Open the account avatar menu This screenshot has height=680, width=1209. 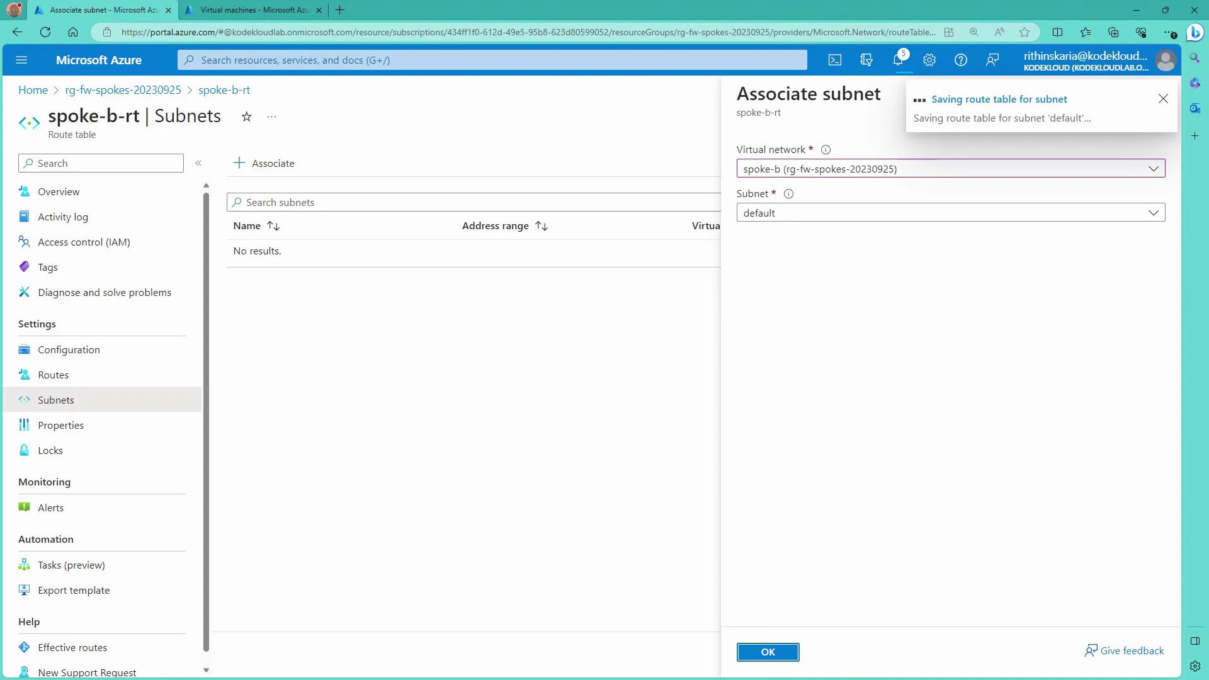(x=1166, y=60)
